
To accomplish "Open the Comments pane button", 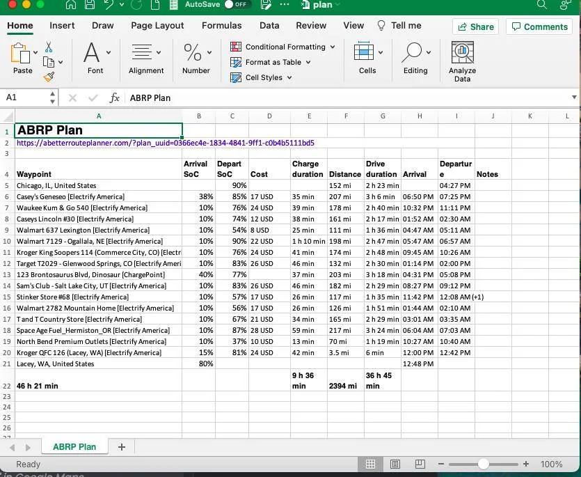I will pos(539,26).
